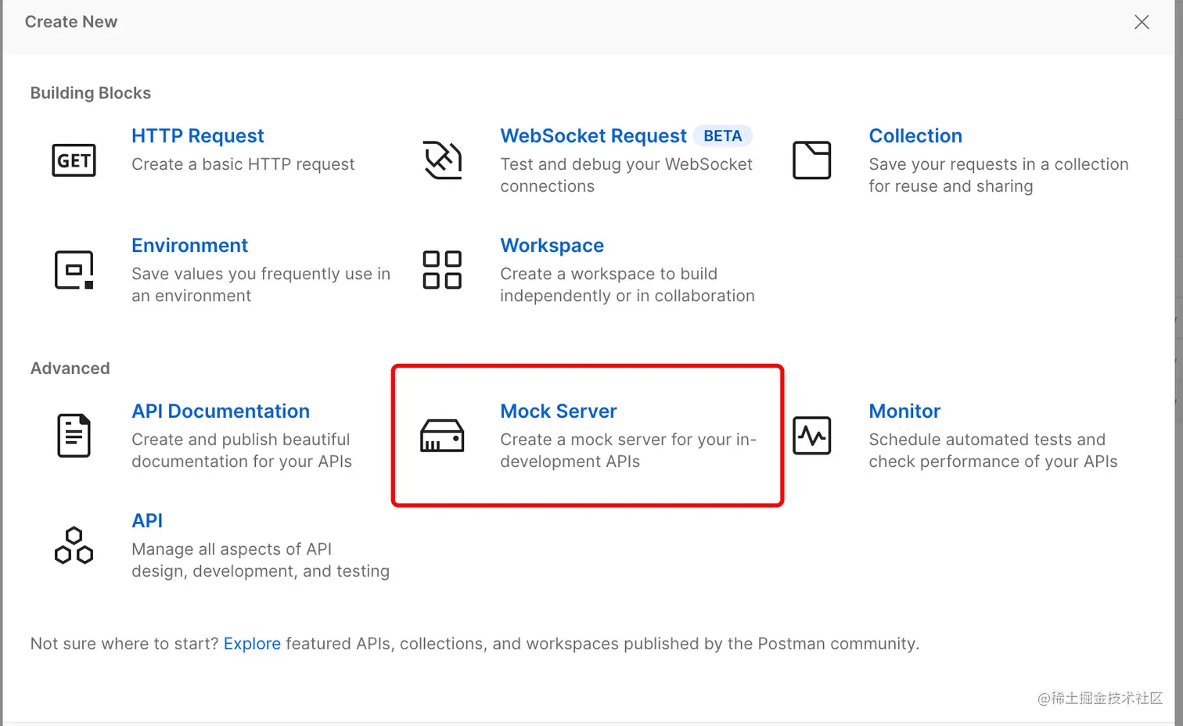Select the Mock Server title
Image resolution: width=1183 pixels, height=726 pixels.
559,412
